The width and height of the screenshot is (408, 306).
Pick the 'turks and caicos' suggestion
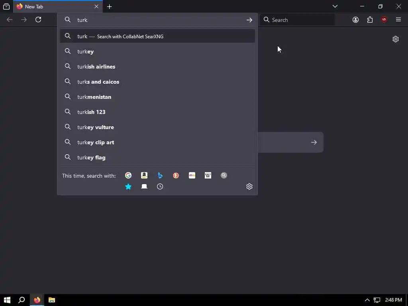click(157, 82)
